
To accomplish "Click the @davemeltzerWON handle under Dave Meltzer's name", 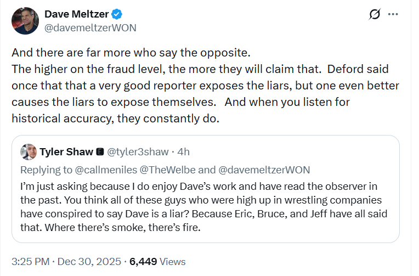I will coord(90,27).
